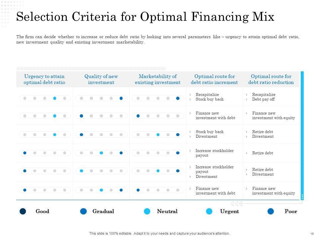Click the triple left chevron arrows below table
The width and height of the screenshot is (319, 239).
coord(236,203)
